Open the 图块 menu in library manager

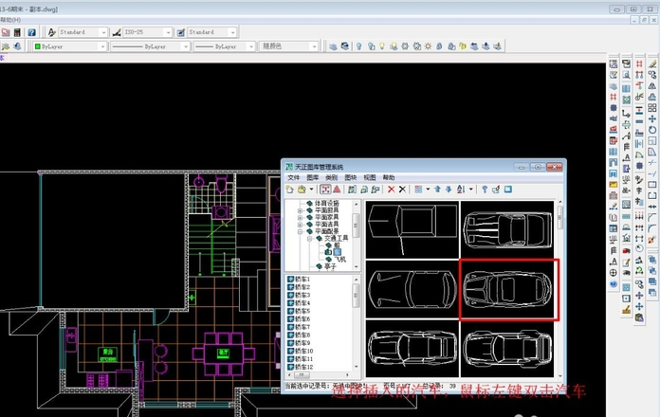pyautogui.click(x=351, y=177)
